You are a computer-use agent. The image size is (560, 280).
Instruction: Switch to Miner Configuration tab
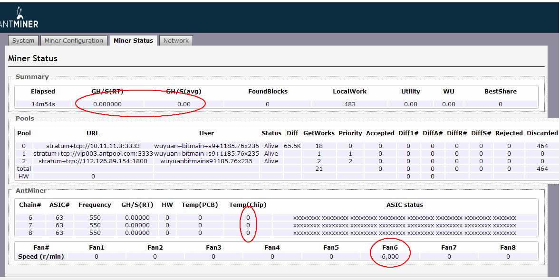(74, 40)
